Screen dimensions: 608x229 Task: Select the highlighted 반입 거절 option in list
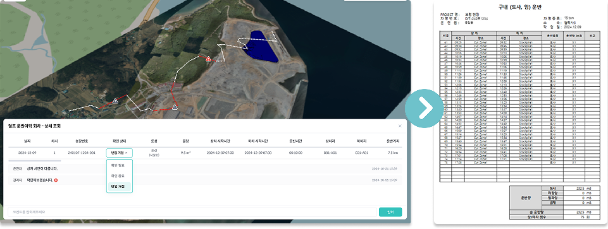point(120,187)
